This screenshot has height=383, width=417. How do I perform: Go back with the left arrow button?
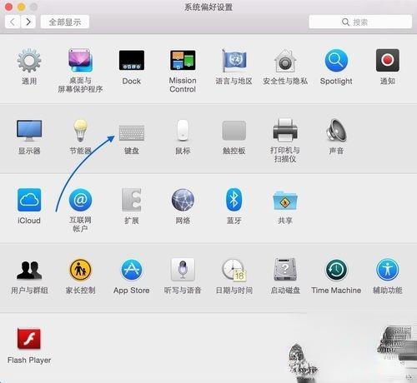[x=13, y=22]
